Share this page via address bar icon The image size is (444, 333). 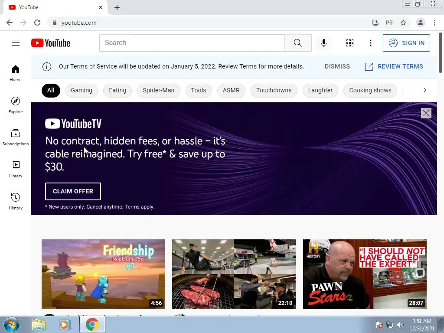click(x=389, y=23)
